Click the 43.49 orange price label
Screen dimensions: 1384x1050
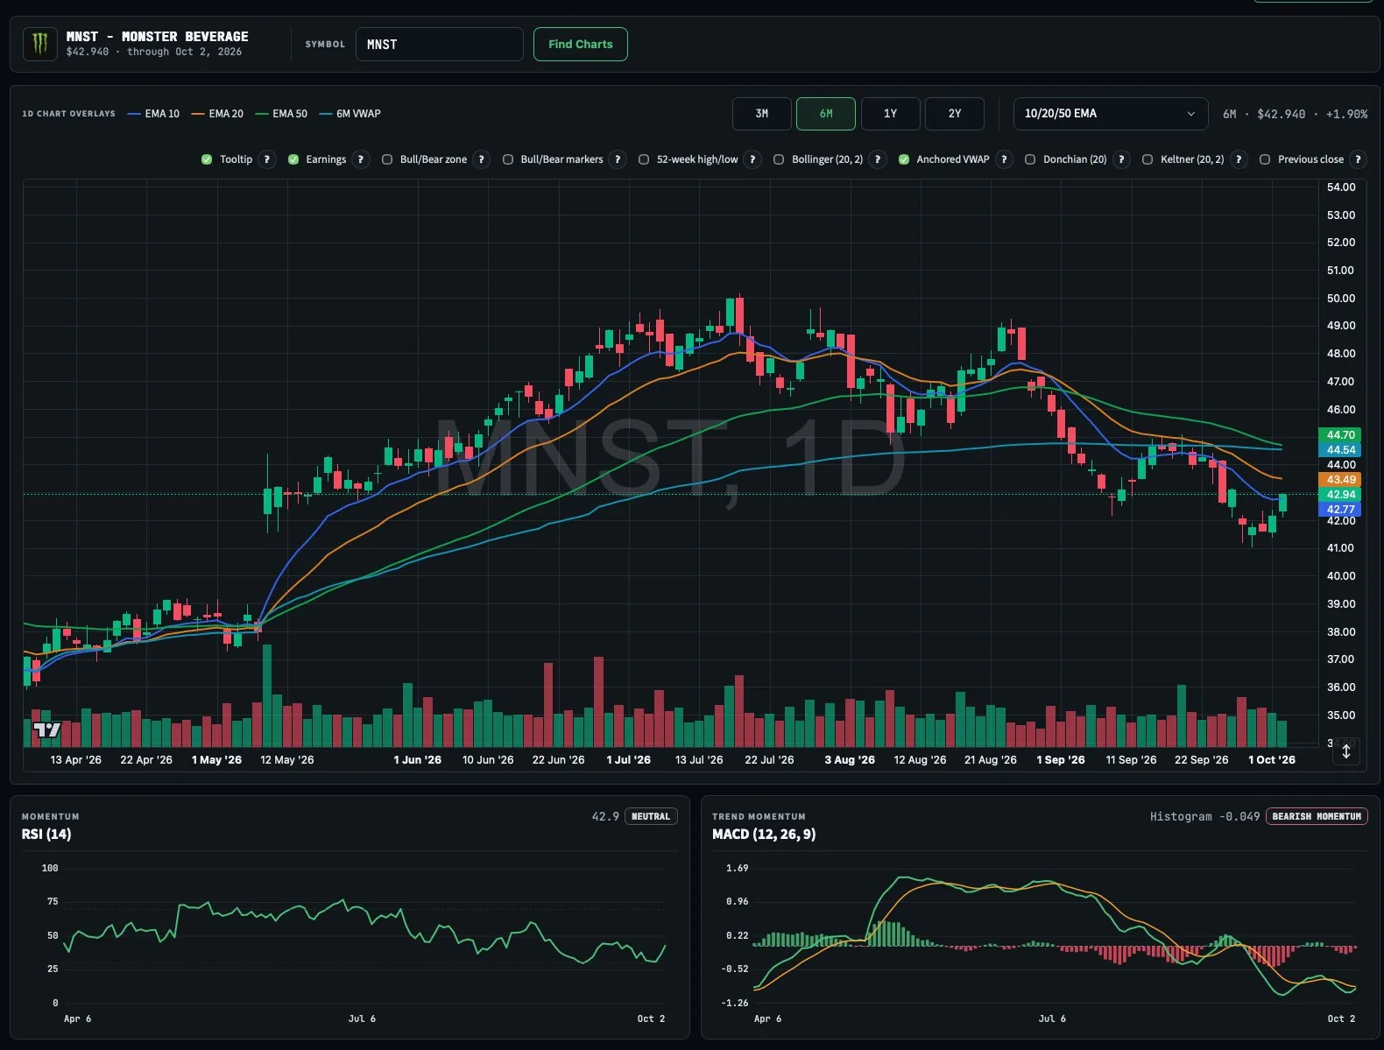pyautogui.click(x=1340, y=480)
